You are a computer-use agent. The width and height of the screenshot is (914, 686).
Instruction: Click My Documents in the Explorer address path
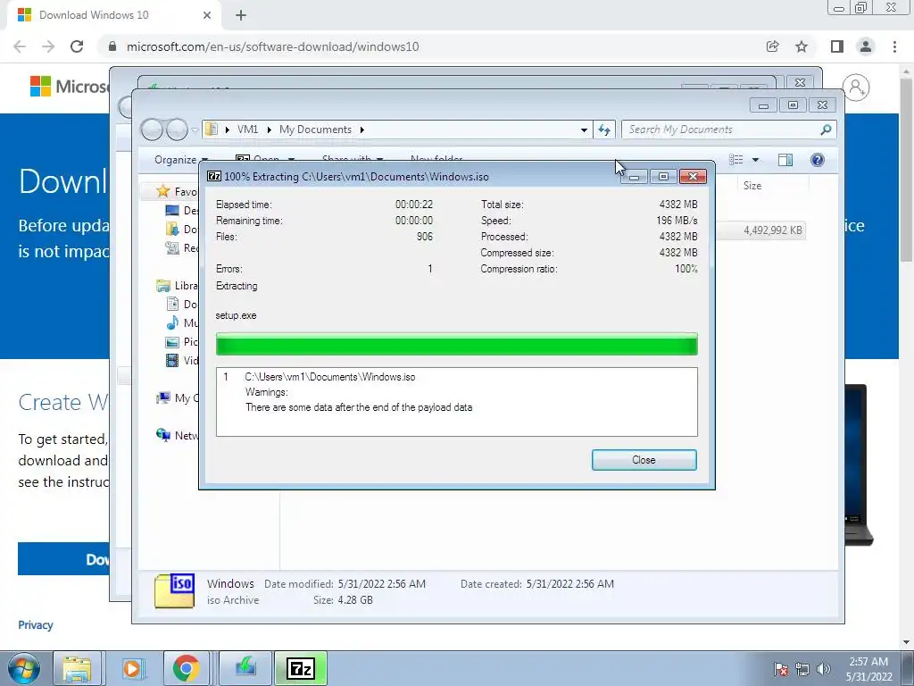(x=315, y=130)
